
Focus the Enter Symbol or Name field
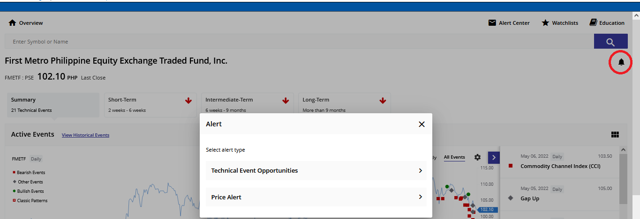[299, 41]
